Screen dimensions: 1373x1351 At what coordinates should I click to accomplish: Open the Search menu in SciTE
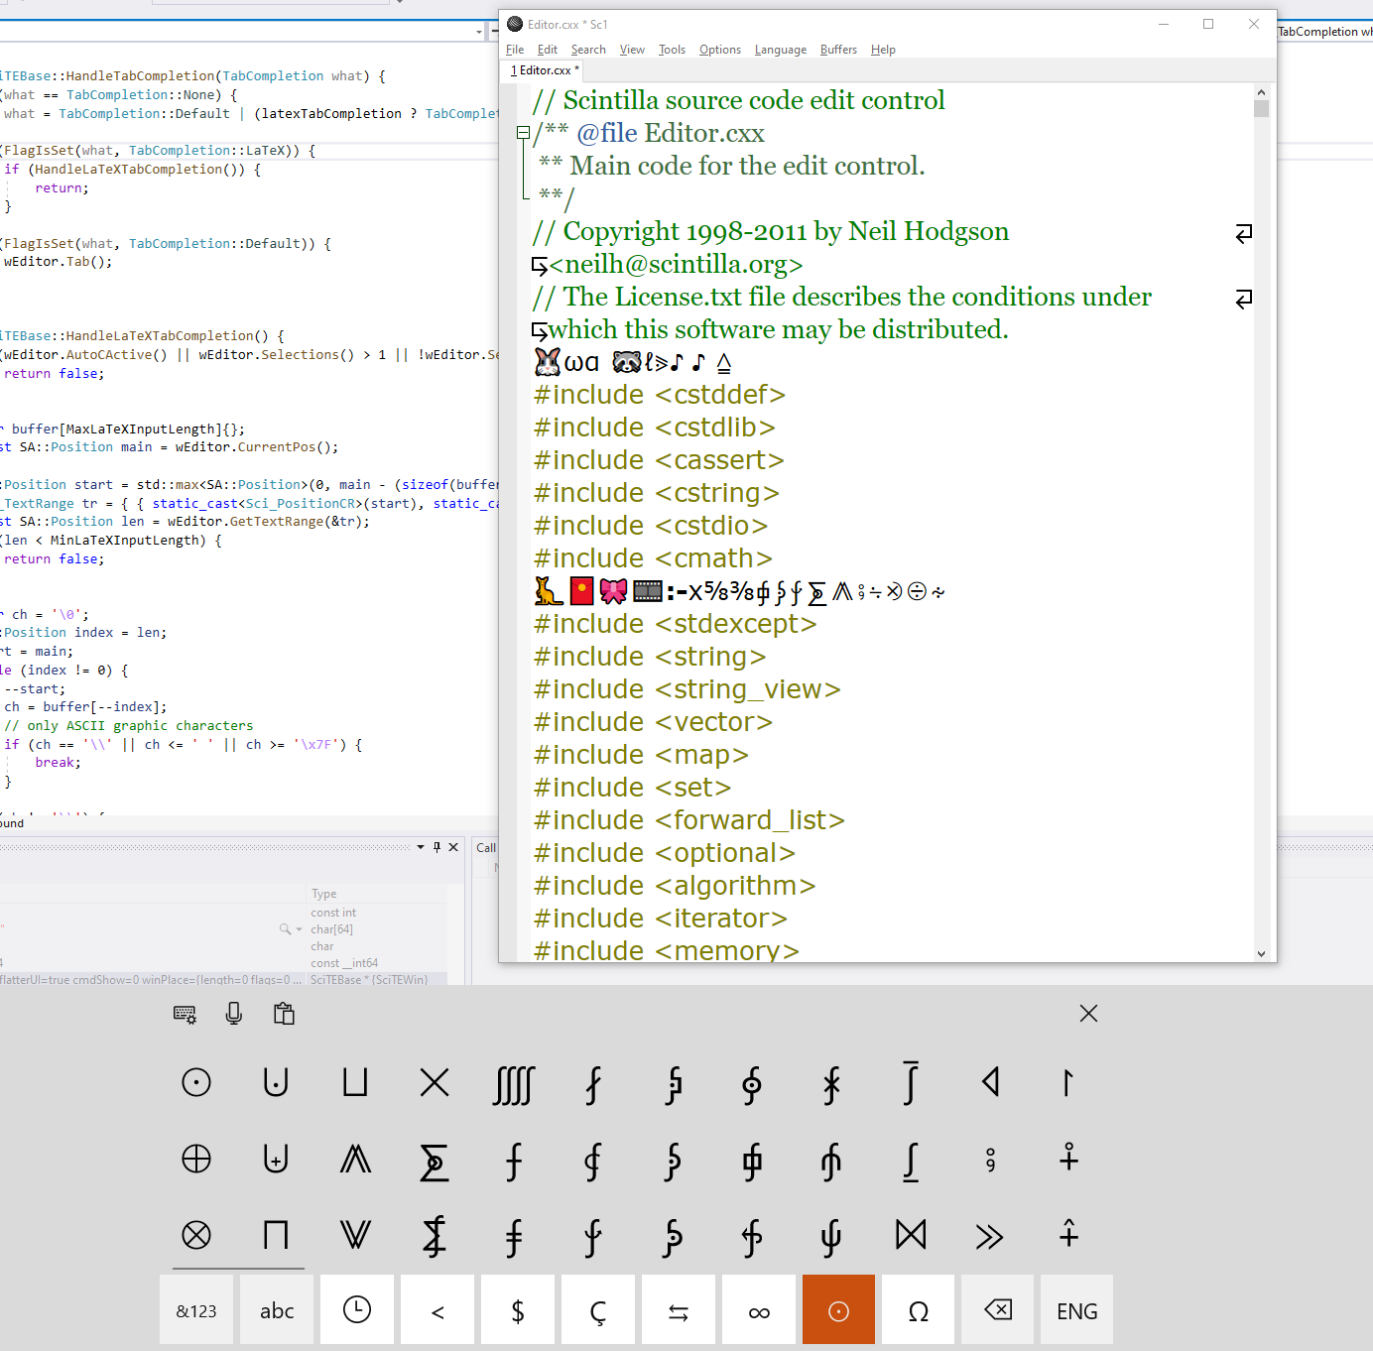point(587,50)
